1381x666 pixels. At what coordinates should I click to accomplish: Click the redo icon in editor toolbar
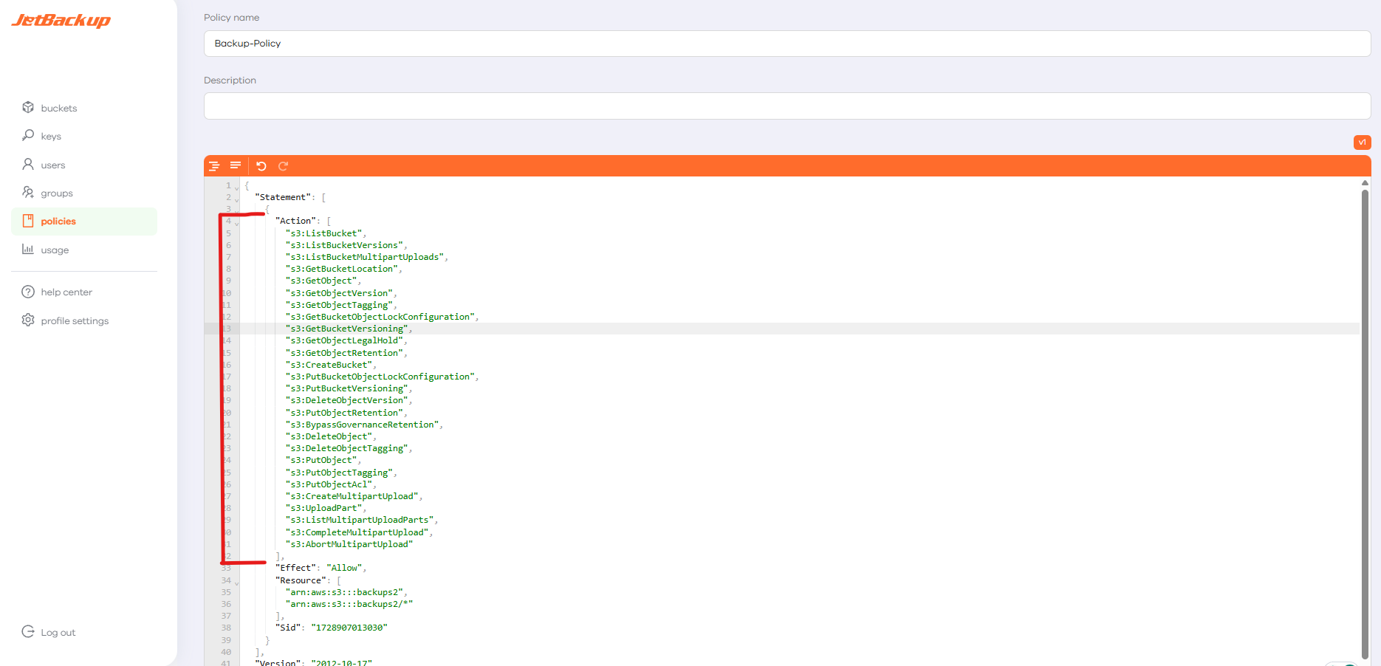283,166
